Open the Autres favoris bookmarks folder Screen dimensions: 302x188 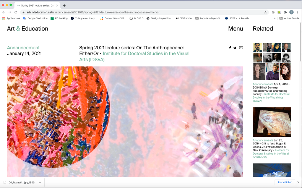coord(289,18)
